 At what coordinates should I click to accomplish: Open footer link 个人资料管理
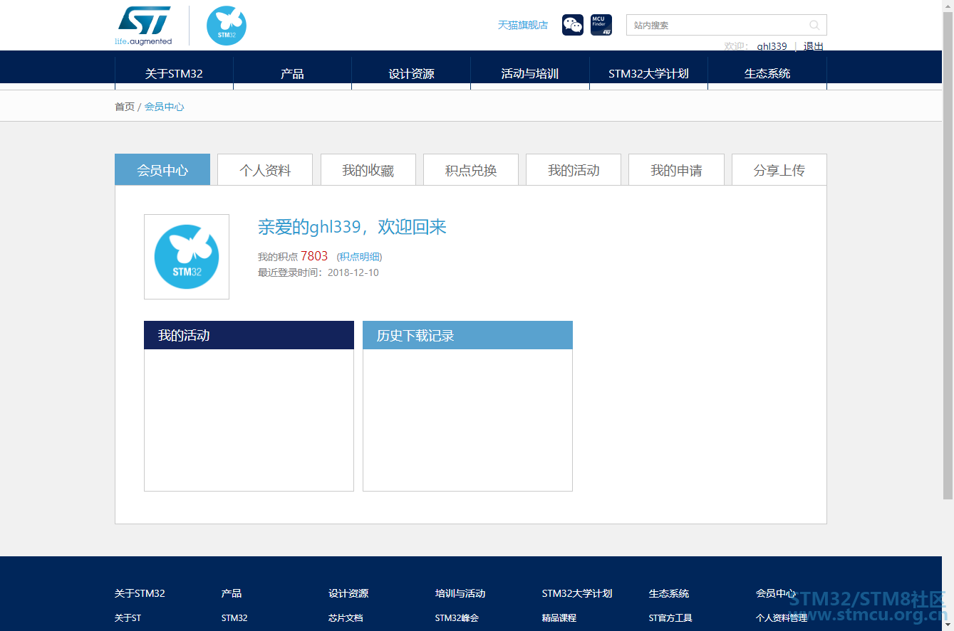point(782,618)
